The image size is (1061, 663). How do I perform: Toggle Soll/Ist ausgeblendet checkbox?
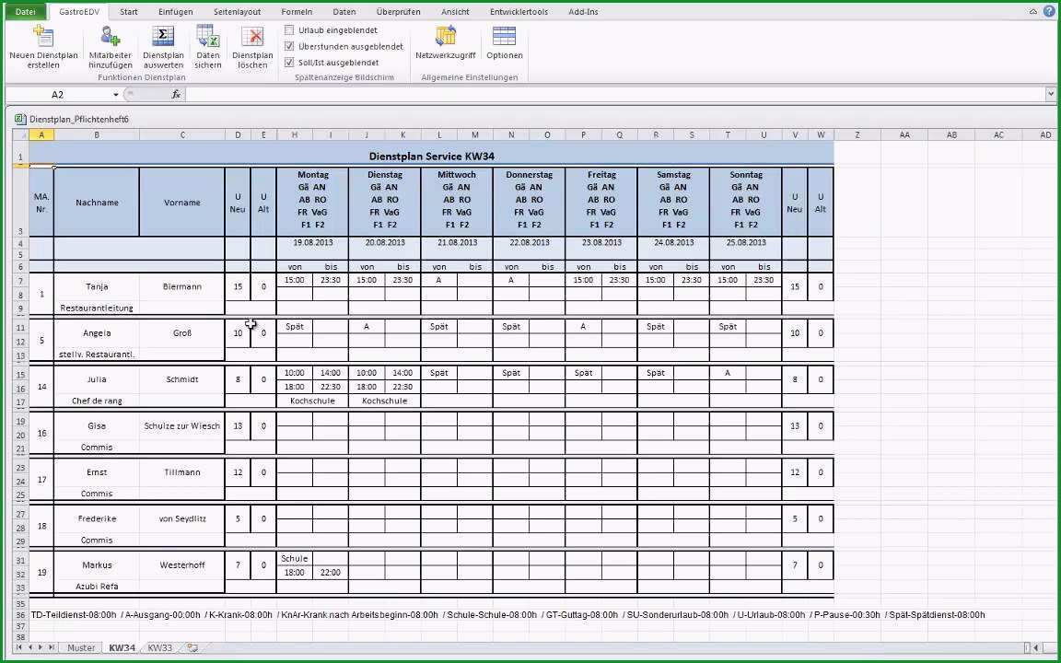click(x=289, y=63)
